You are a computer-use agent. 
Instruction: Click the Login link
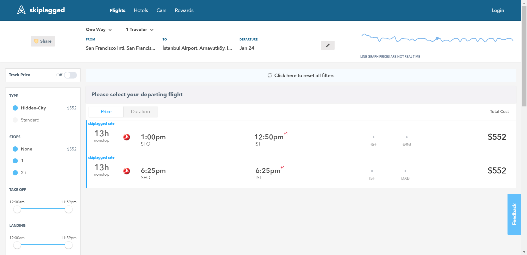497,10
